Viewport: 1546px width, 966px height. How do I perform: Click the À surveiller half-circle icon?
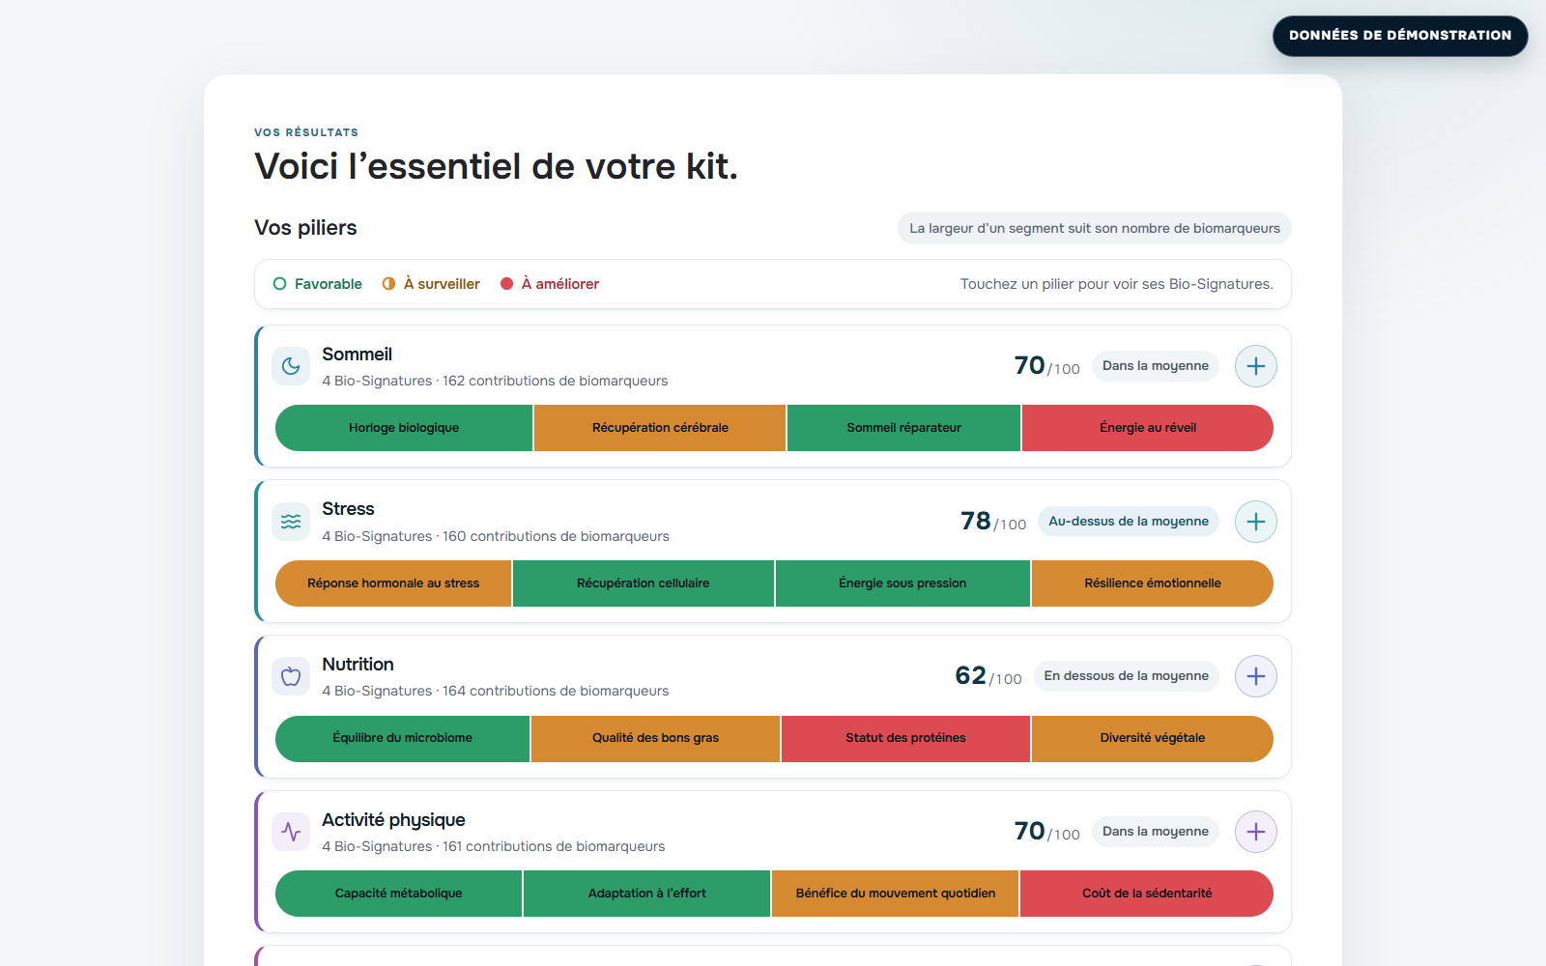click(x=388, y=284)
